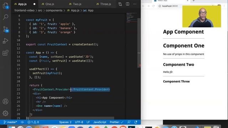The width and height of the screenshot is (228, 128).
Task: Open the editor More Actions ellipsis
Action: coord(135,4)
